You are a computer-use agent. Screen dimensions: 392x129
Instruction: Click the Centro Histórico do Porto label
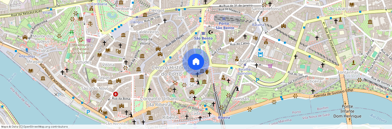point(171,71)
